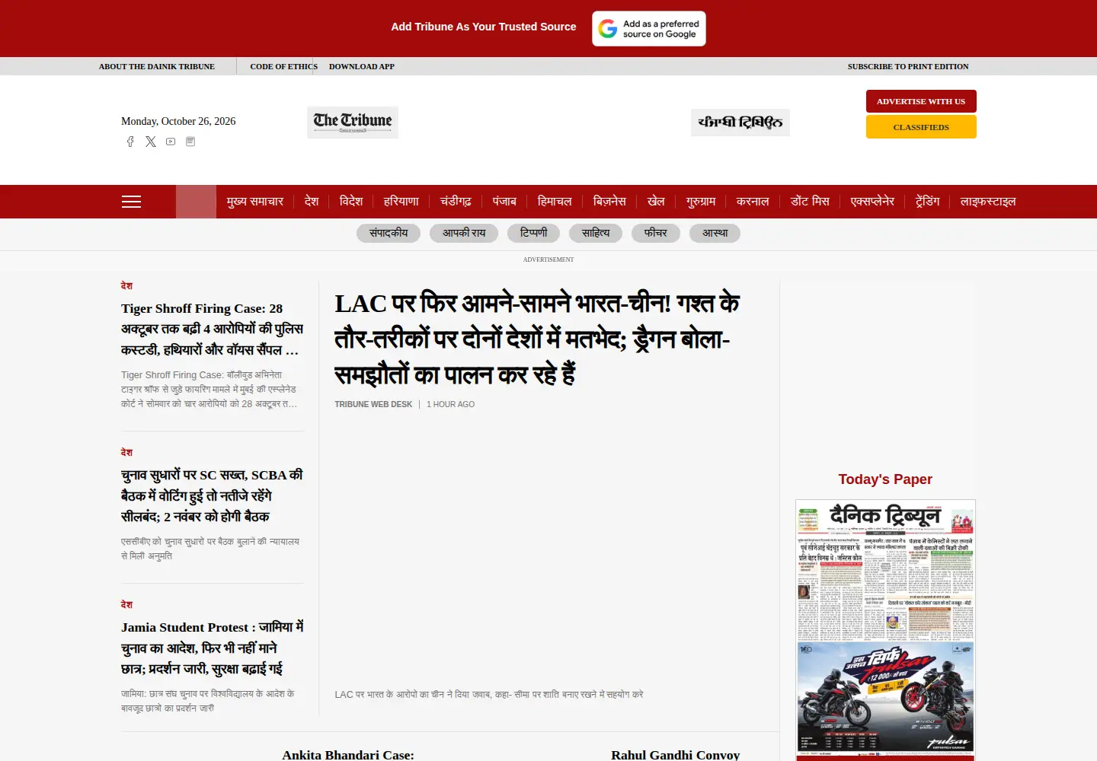This screenshot has height=761, width=1097.
Task: Open the Code of Ethics link
Action: point(284,66)
